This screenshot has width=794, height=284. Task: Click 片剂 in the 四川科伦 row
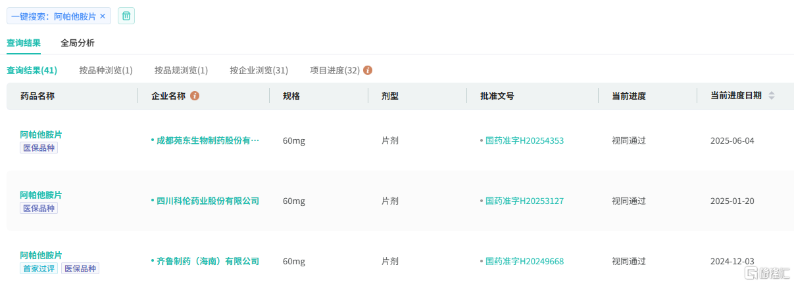[390, 201]
